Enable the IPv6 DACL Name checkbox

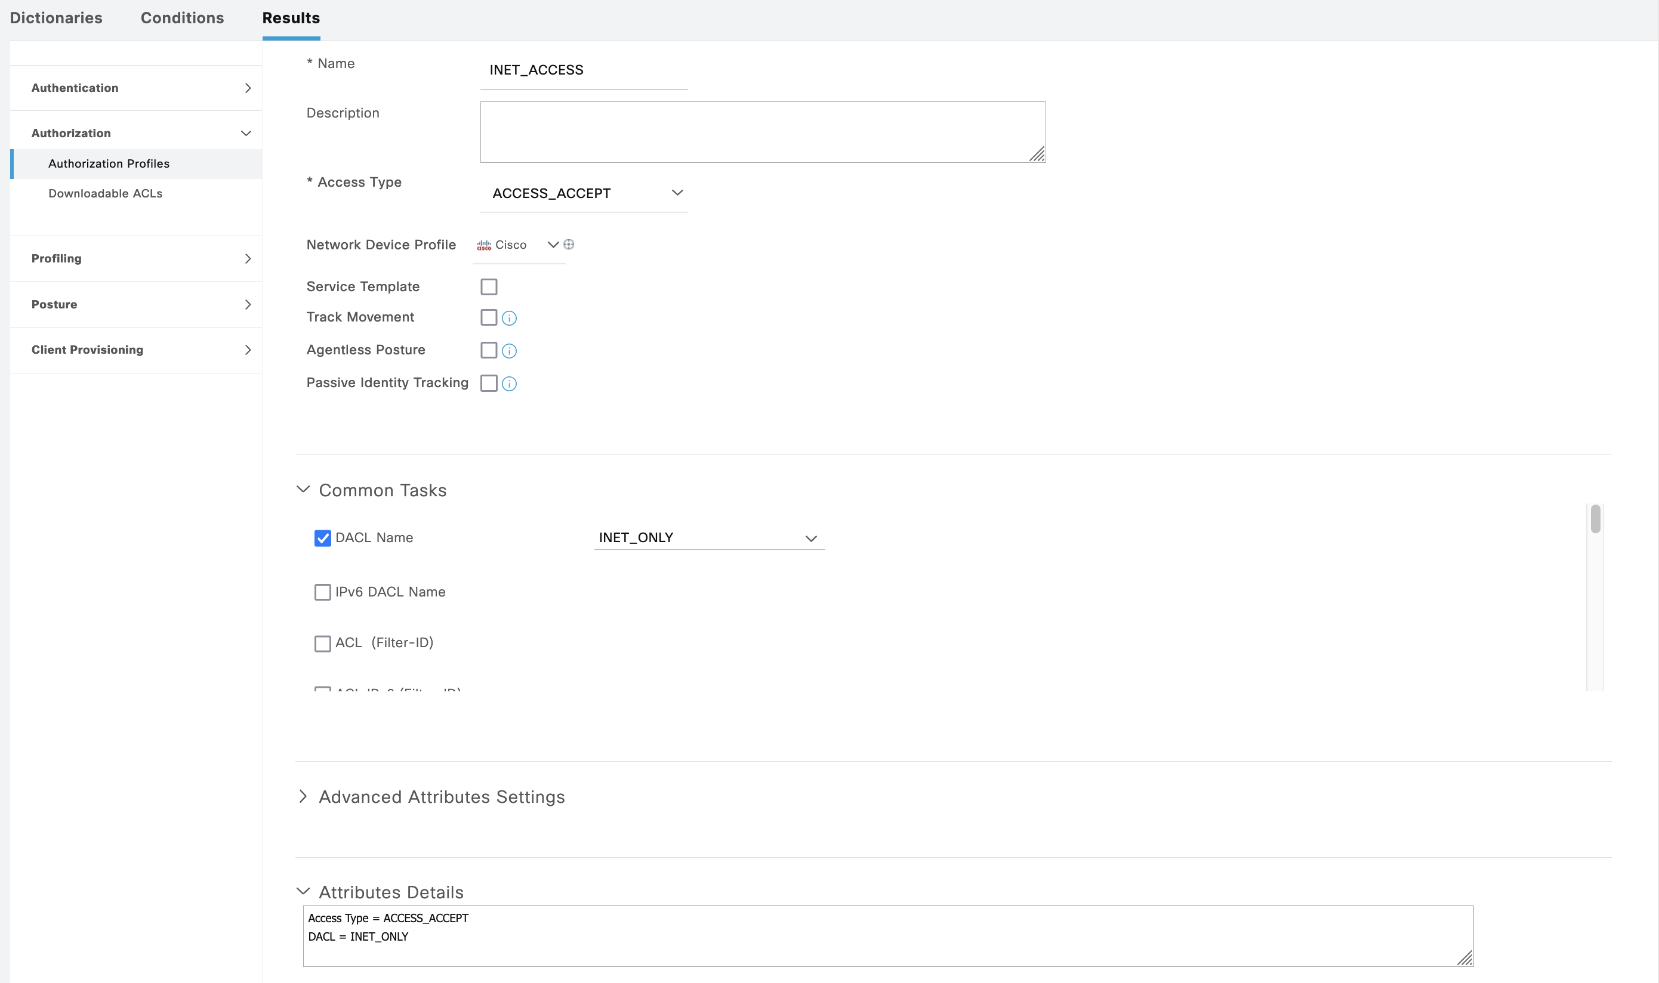pyautogui.click(x=323, y=592)
